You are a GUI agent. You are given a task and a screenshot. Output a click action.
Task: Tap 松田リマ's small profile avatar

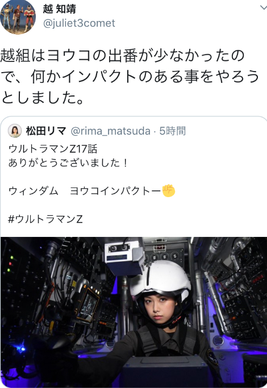point(15,131)
